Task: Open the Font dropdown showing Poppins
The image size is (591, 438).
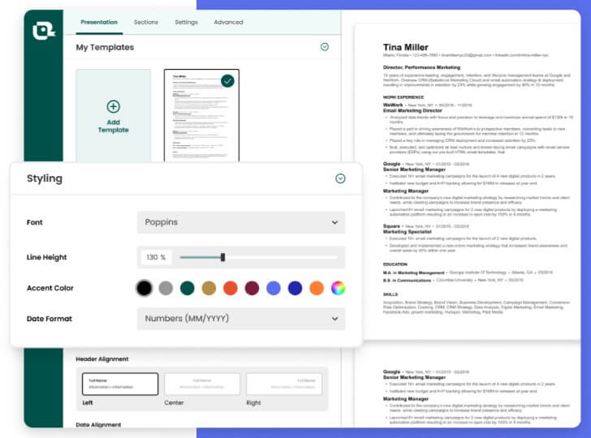Action: coord(241,222)
